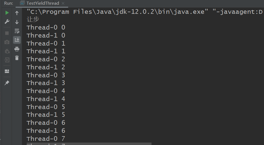Click the exit arrow icon
Screen dimensions: 264x145
[x=7, y=60]
